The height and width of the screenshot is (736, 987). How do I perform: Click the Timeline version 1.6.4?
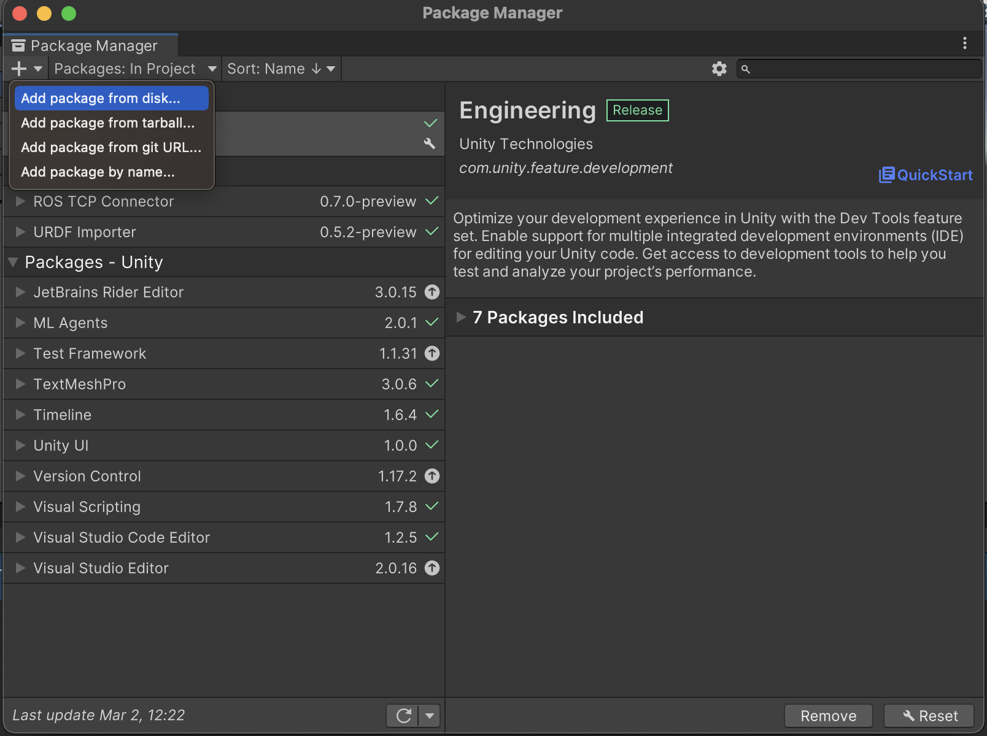point(400,415)
